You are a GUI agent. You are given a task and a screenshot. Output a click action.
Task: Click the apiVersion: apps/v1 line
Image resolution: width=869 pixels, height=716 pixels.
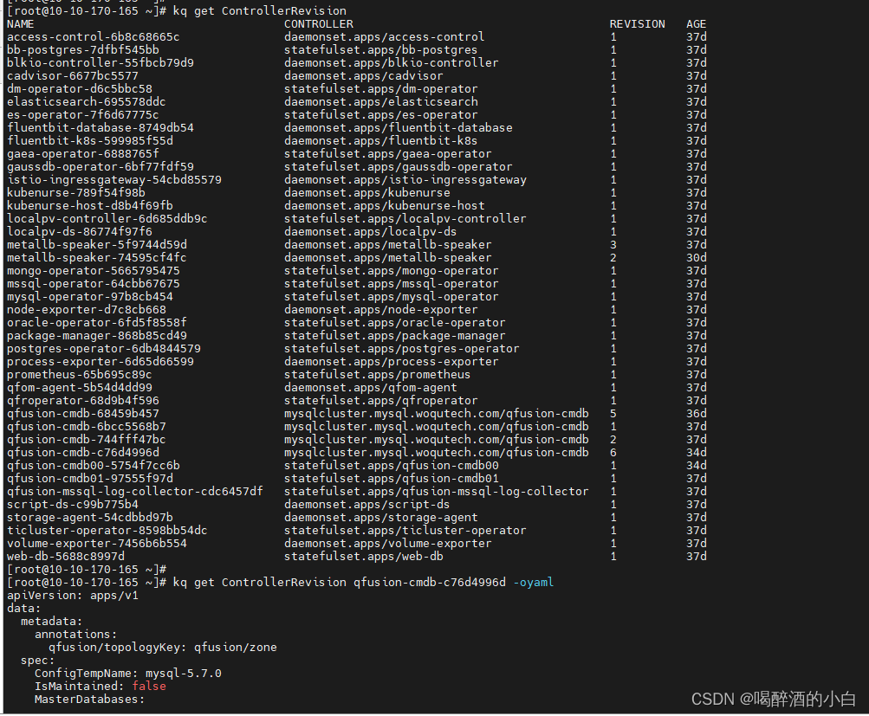pyautogui.click(x=73, y=597)
